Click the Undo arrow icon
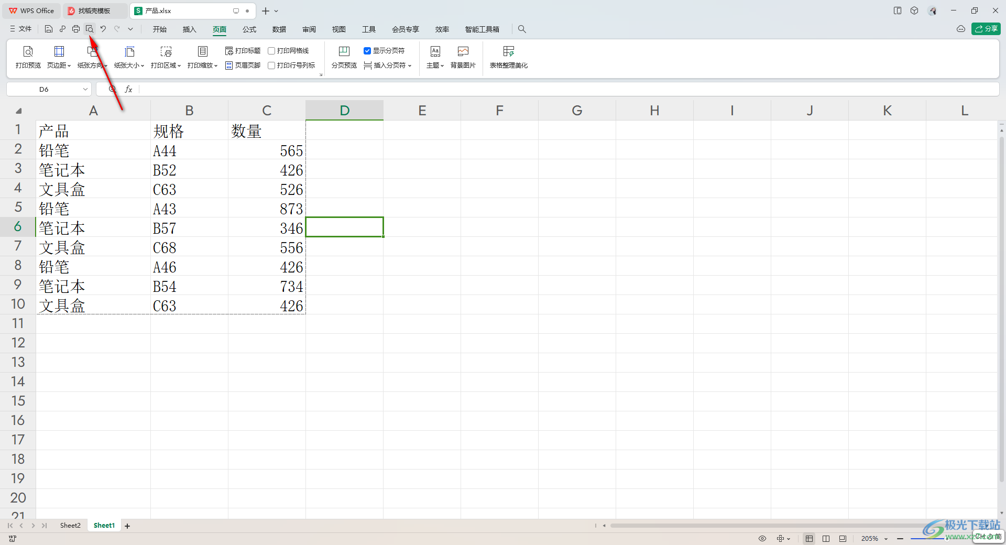1006x545 pixels. (x=103, y=29)
